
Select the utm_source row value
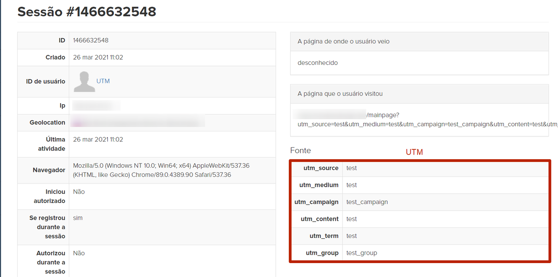click(352, 168)
